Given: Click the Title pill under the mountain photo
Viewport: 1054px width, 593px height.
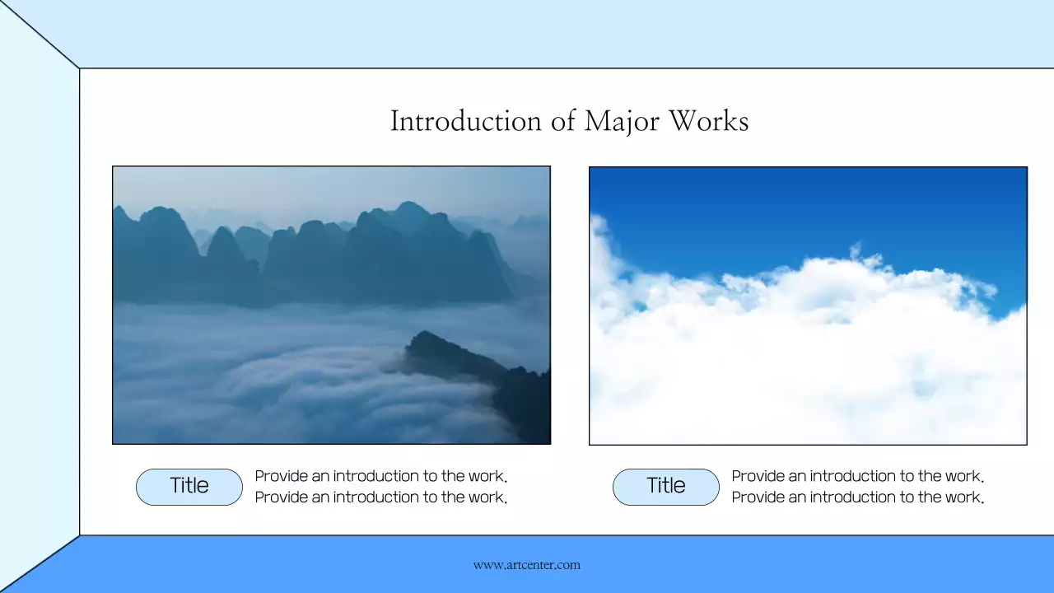Looking at the screenshot, I should point(189,487).
